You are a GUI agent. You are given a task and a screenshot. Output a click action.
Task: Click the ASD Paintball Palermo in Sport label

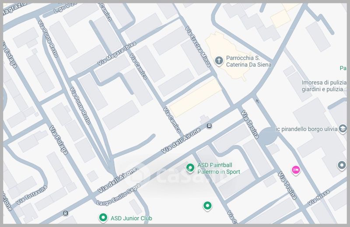pos(219,168)
